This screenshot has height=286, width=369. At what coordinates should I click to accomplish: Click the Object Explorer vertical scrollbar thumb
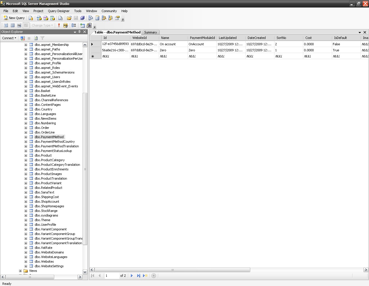point(85,169)
